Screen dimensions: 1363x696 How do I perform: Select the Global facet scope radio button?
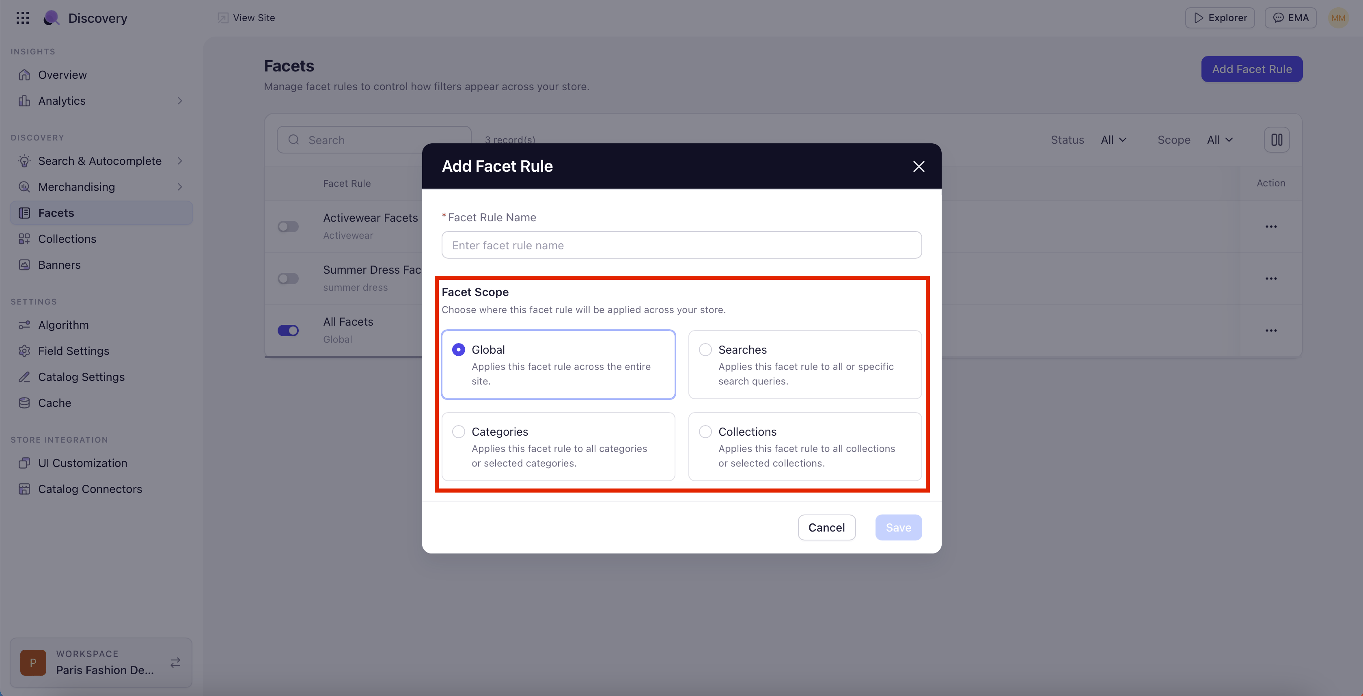(458, 350)
